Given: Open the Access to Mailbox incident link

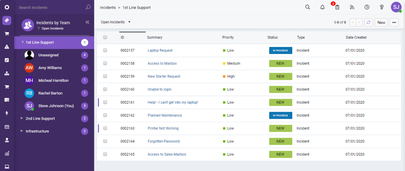Looking at the screenshot, I should point(162,63).
